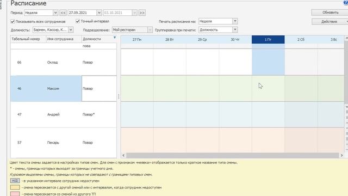Toggle Точный интервал checkbox
The width and height of the screenshot is (348, 196).
pyautogui.click(x=78, y=21)
